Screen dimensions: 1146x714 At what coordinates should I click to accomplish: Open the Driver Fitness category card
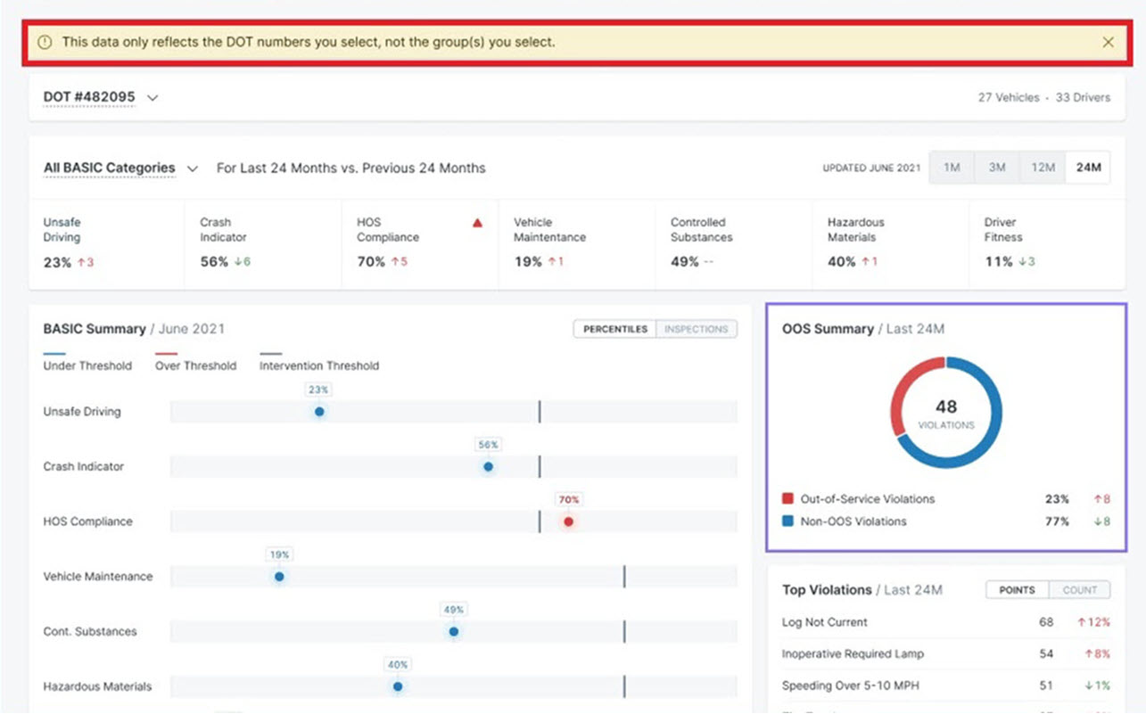(1047, 242)
